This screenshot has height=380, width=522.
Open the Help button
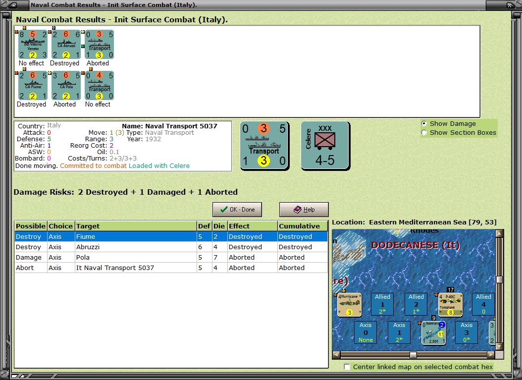pos(304,210)
